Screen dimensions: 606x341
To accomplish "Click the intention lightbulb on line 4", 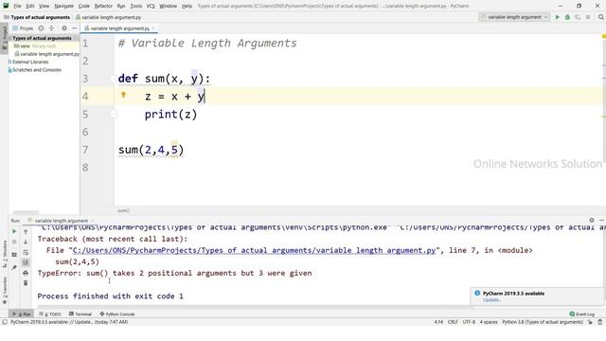I will 123,95.
